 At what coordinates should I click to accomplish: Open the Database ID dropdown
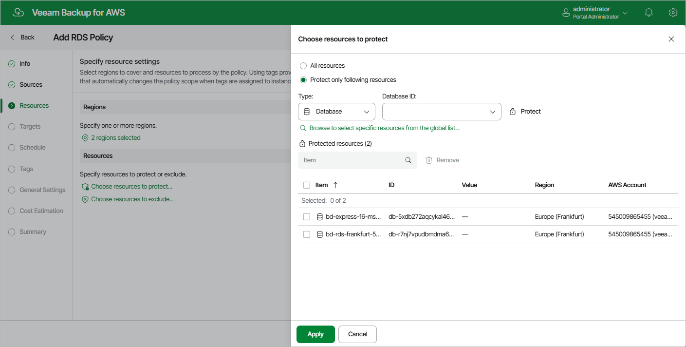click(x=442, y=112)
